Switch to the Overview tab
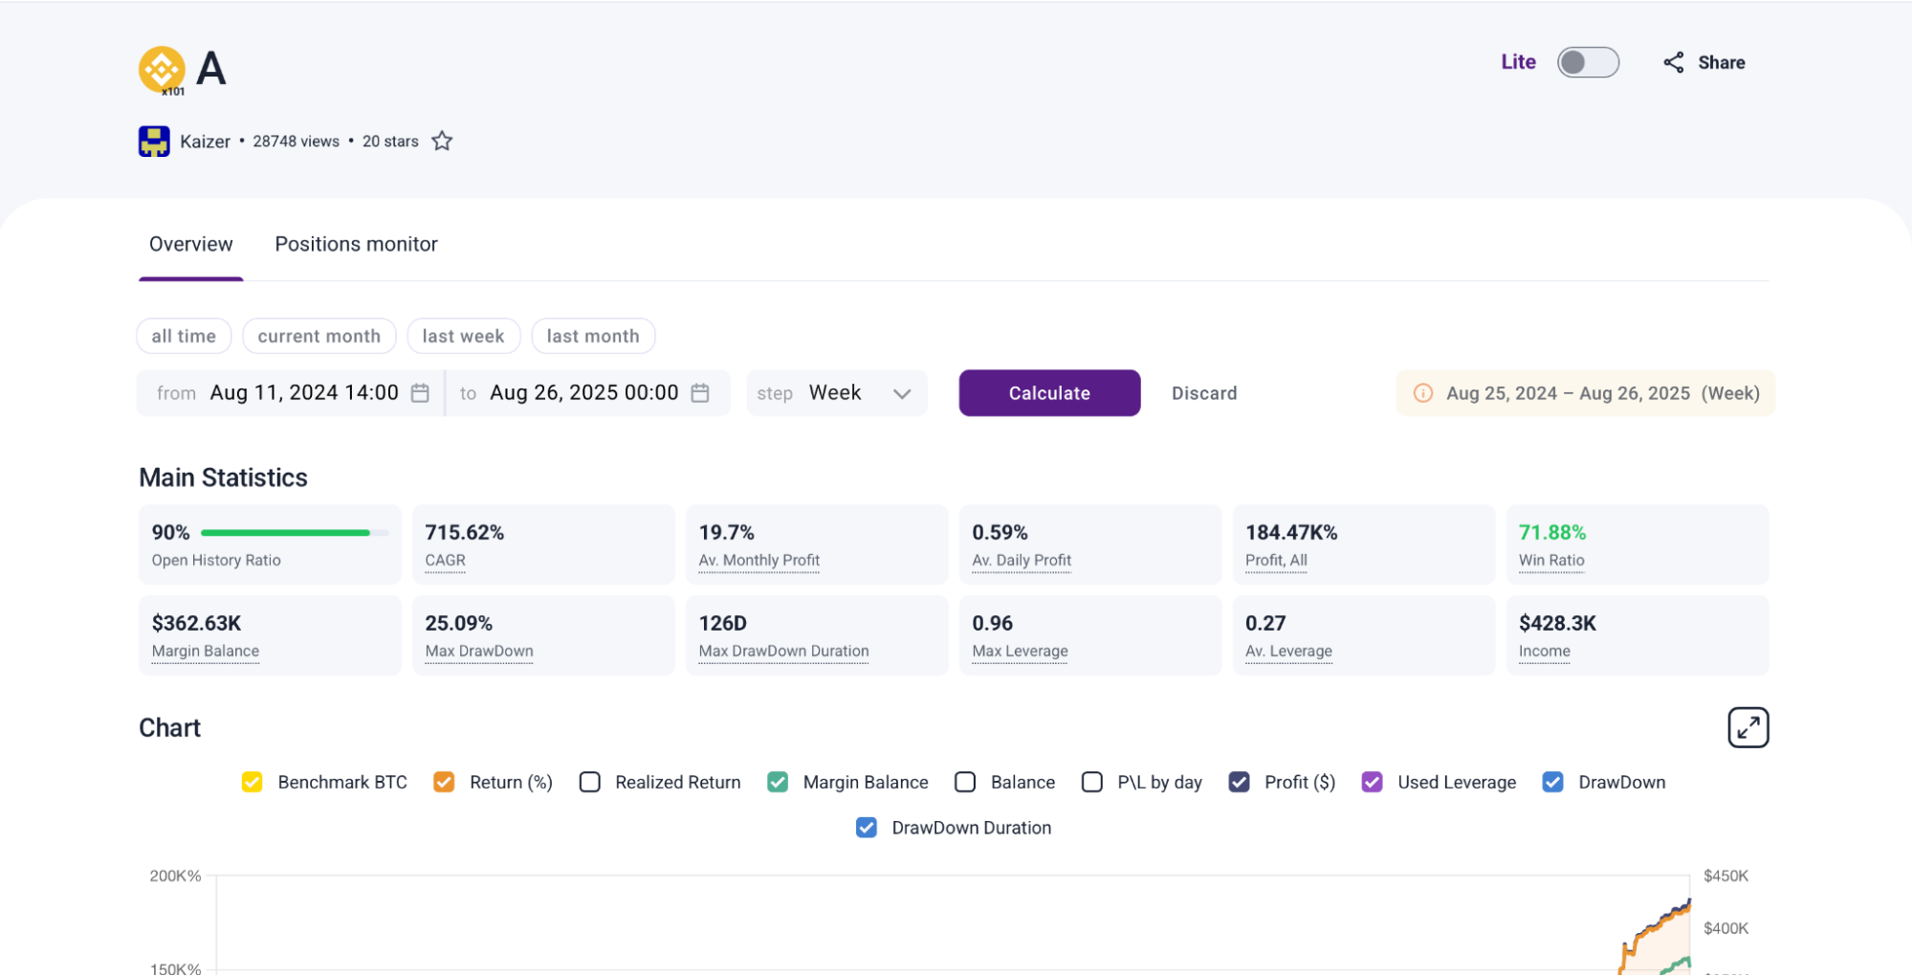This screenshot has width=1912, height=976. point(190,245)
